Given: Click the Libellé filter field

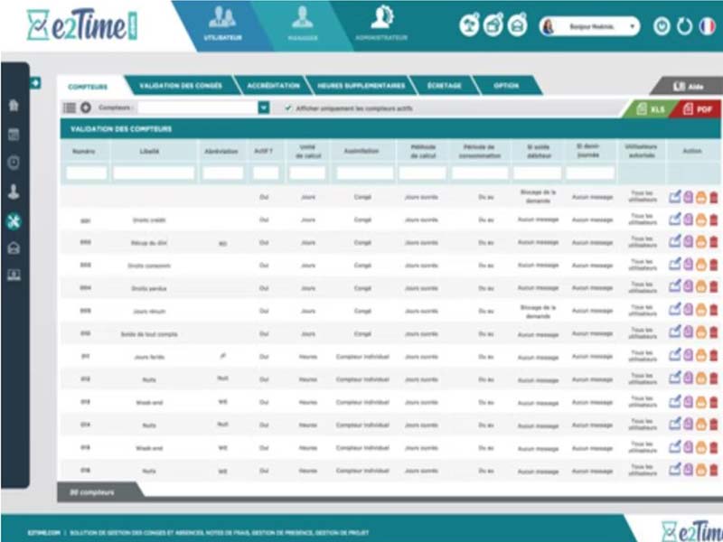Looking at the screenshot, I should click(154, 173).
